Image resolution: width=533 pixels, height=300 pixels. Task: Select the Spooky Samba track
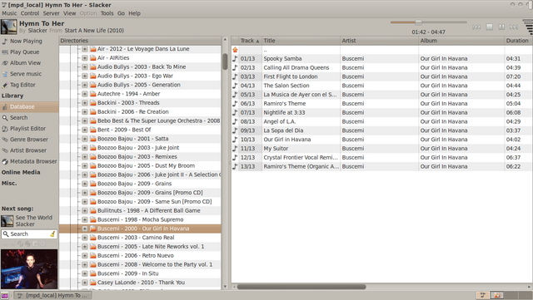click(381, 59)
